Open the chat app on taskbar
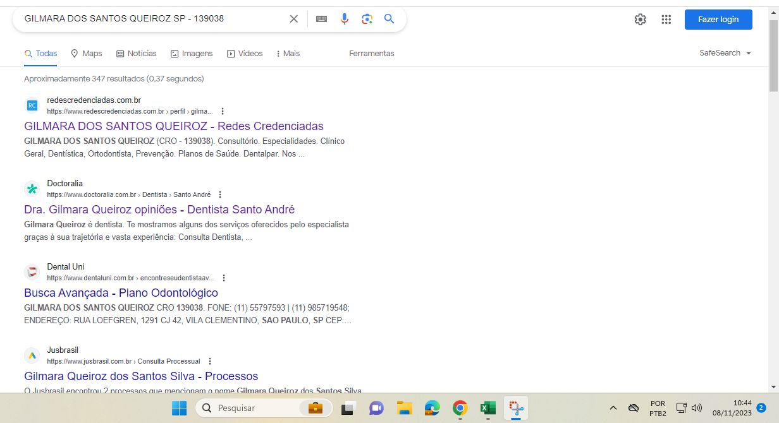 pos(376,408)
